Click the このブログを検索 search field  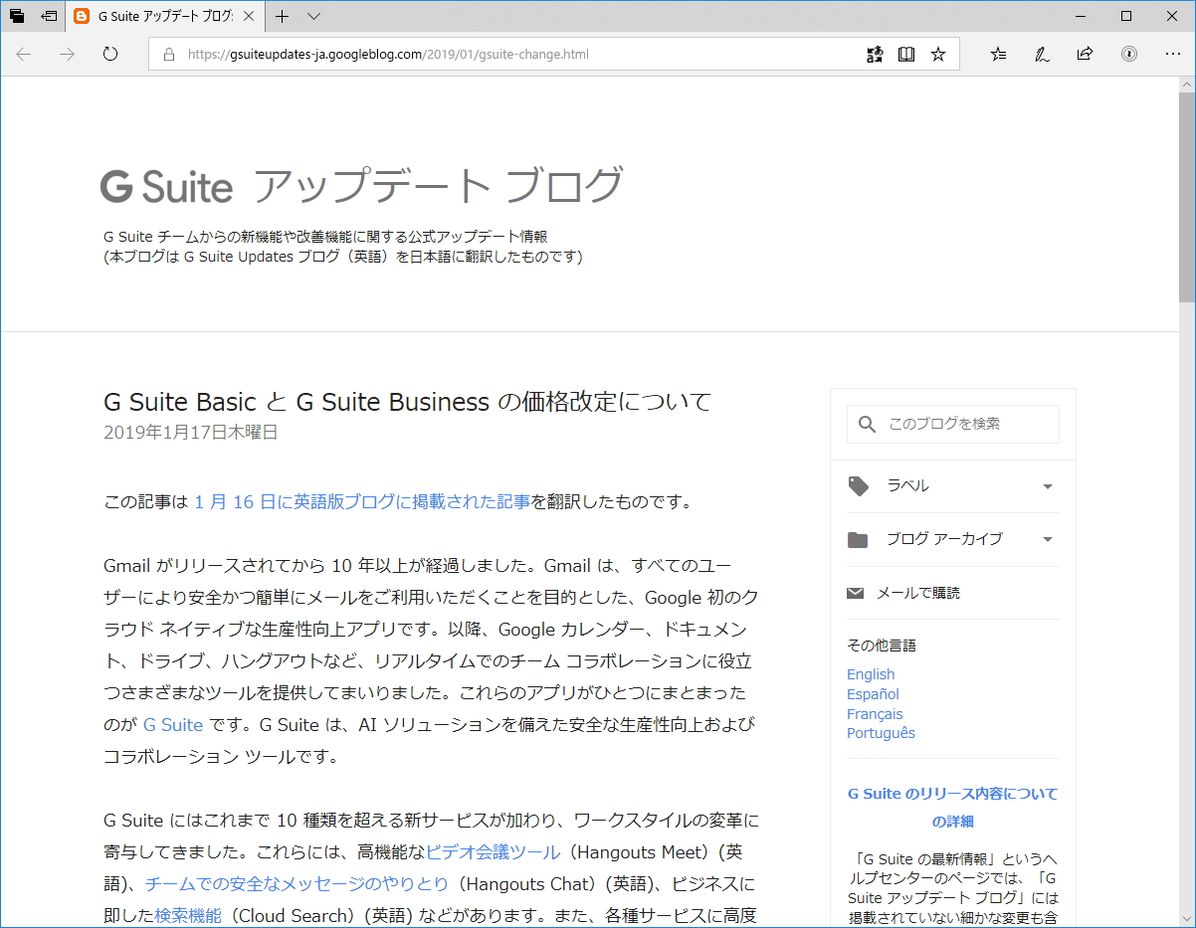[955, 424]
